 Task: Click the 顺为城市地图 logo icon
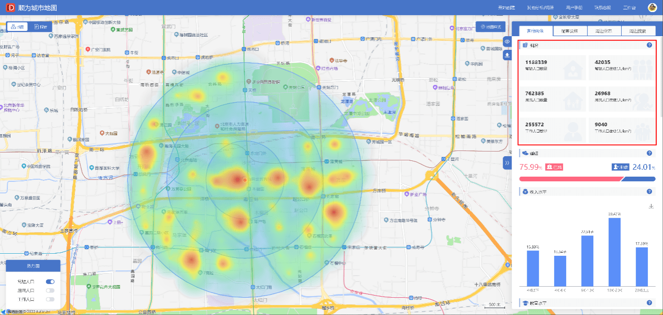10,8
